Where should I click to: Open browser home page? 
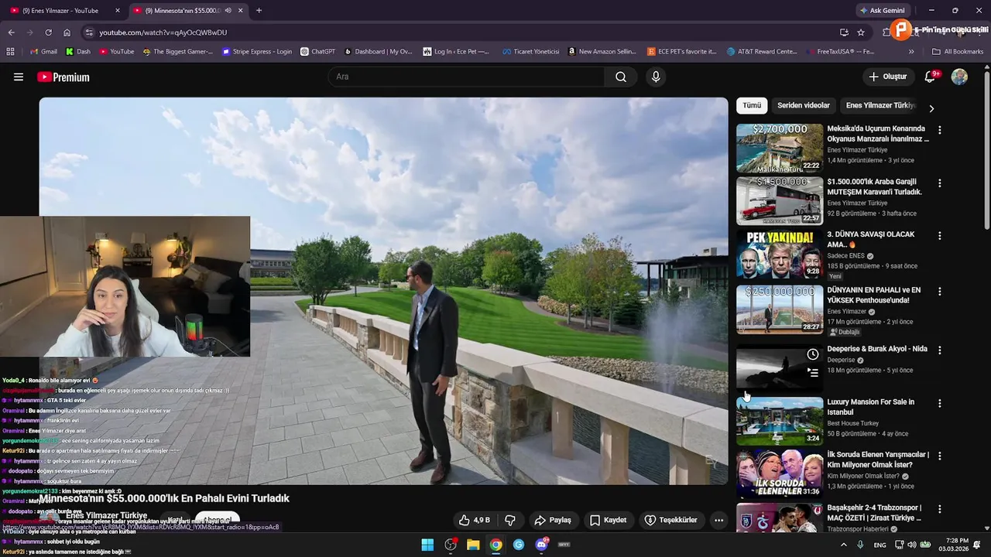click(x=67, y=32)
